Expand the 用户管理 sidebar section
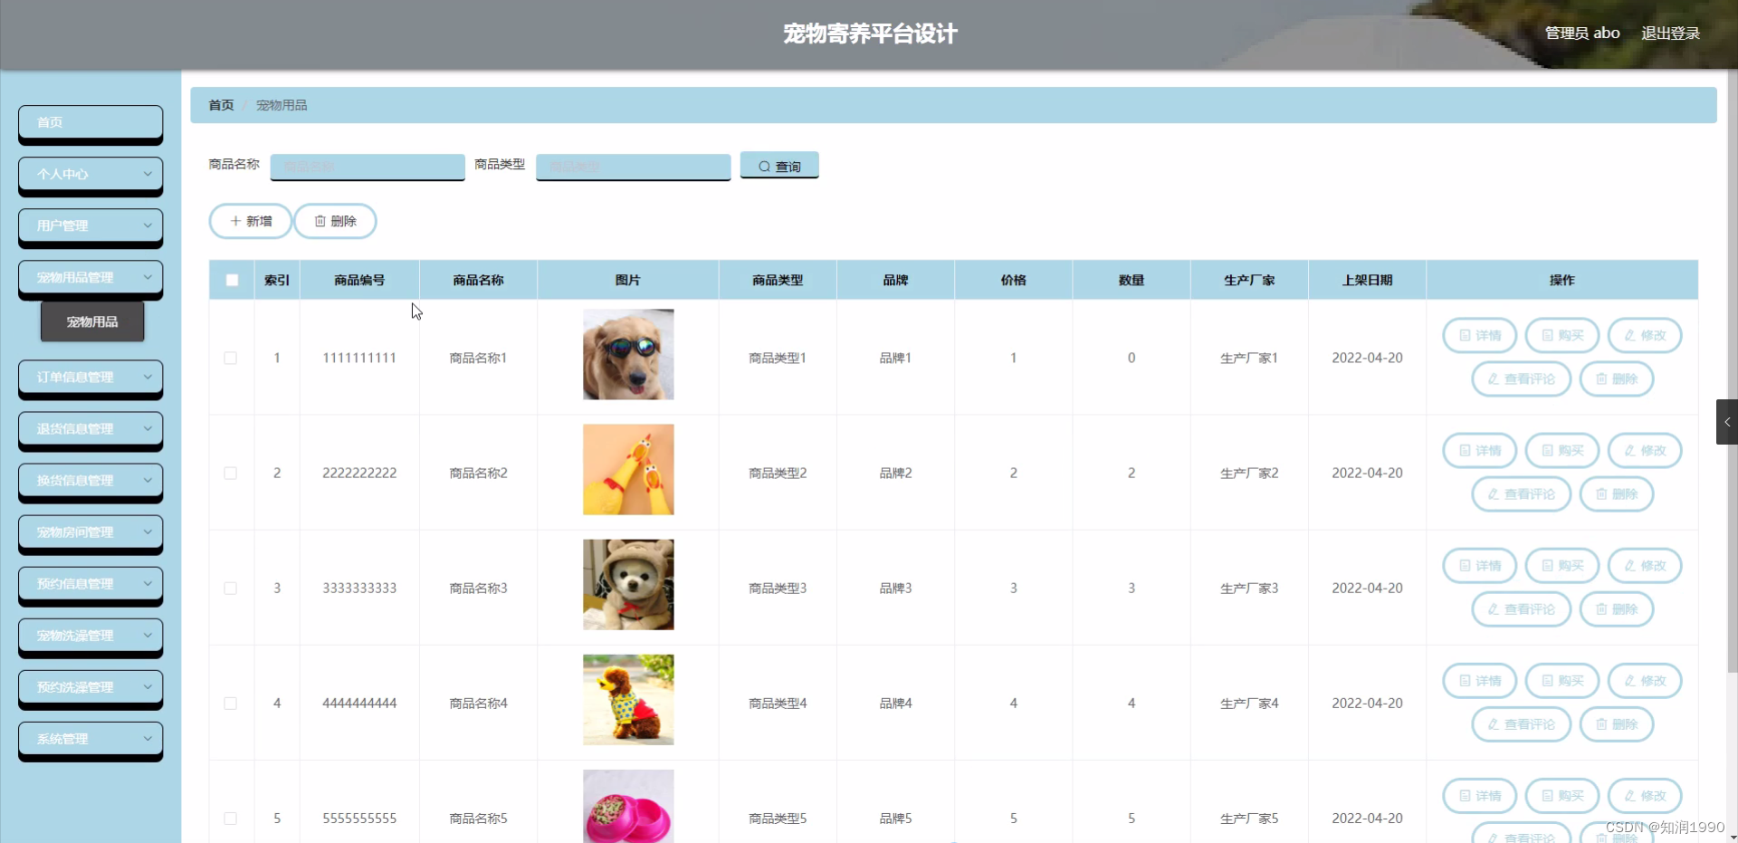Image resolution: width=1738 pixels, height=843 pixels. 90,225
